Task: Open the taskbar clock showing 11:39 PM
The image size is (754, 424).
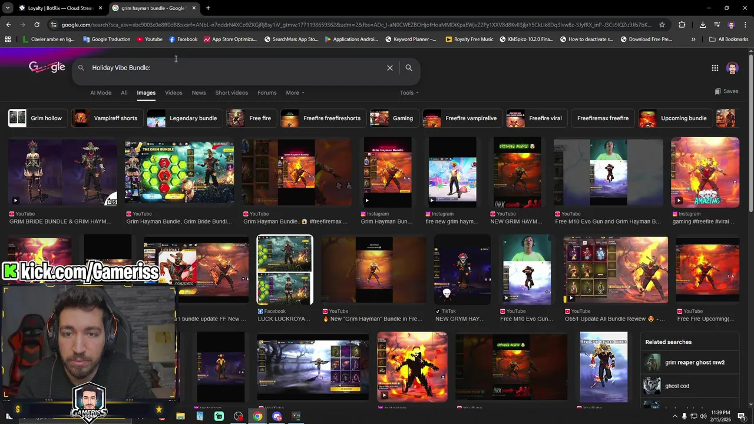Action: point(721,416)
